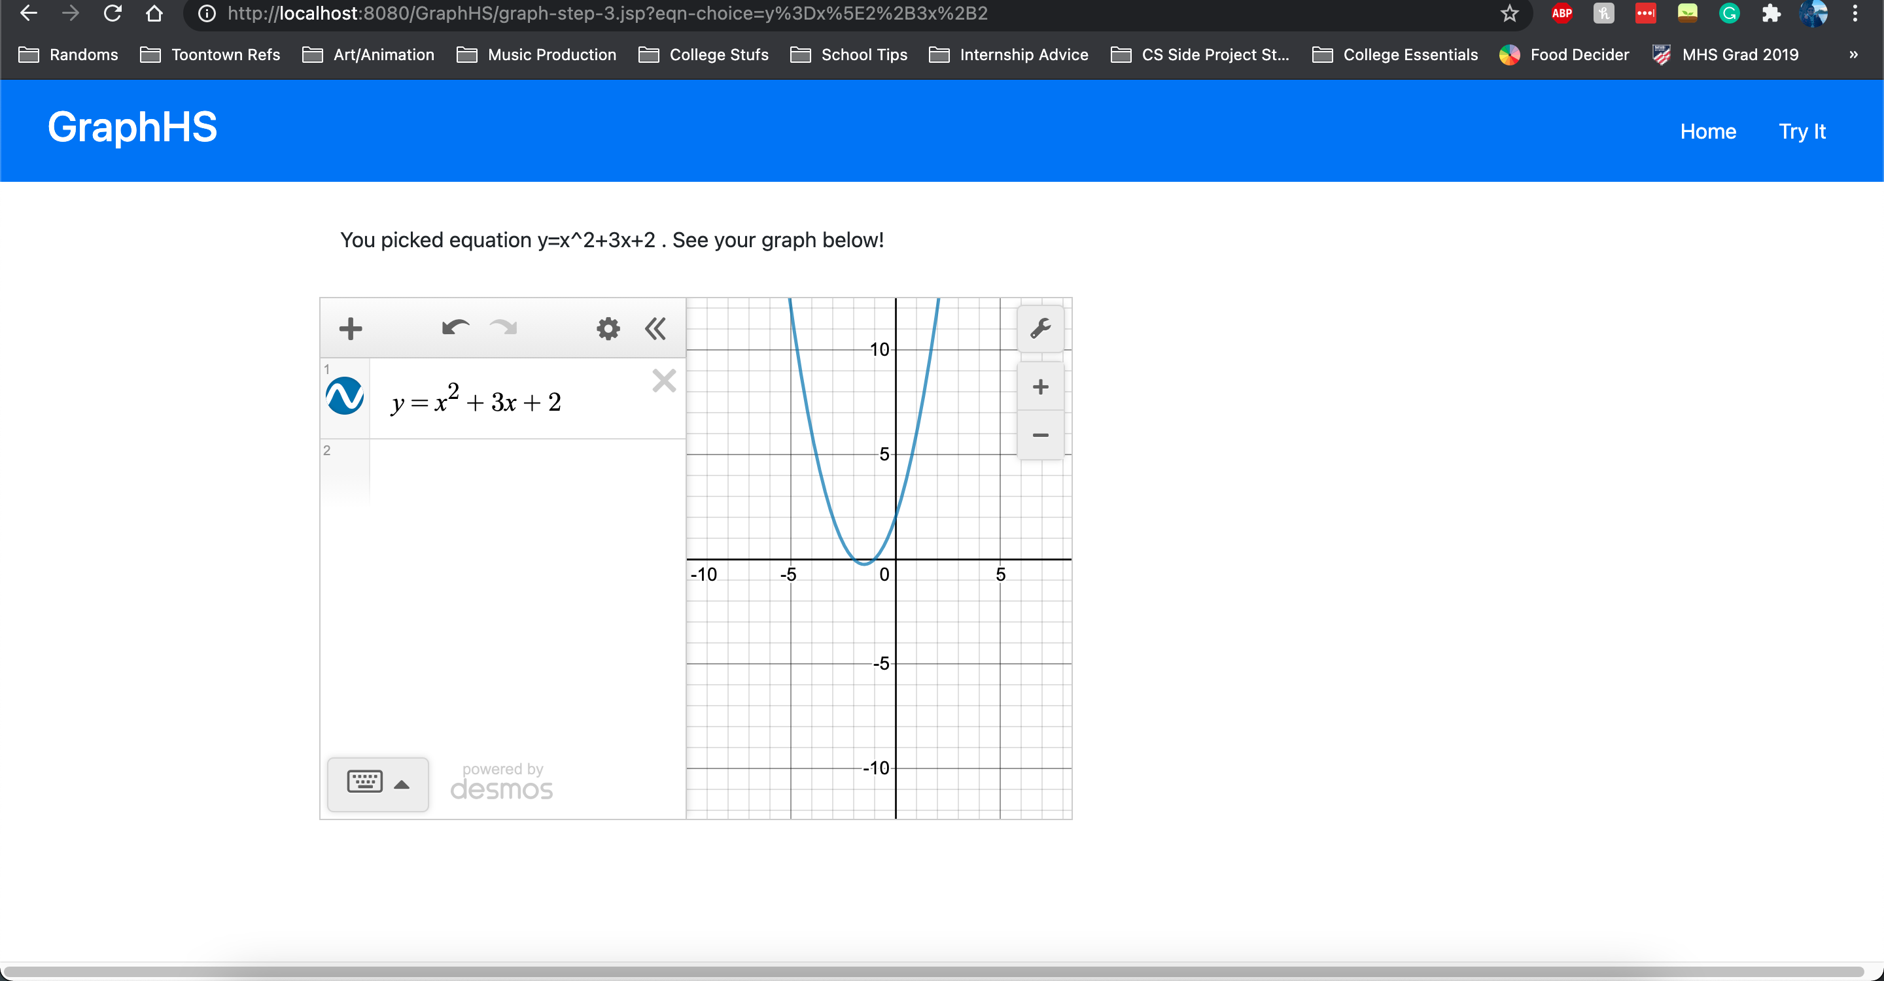Click the redo arrow icon
Screen dimensions: 1884x981
tap(503, 328)
